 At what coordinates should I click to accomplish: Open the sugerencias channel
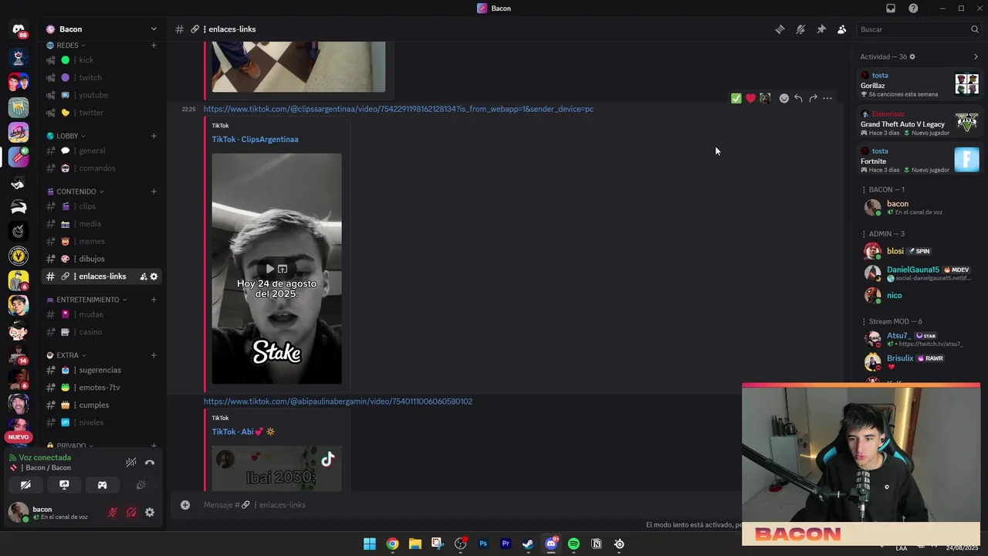[x=101, y=370]
